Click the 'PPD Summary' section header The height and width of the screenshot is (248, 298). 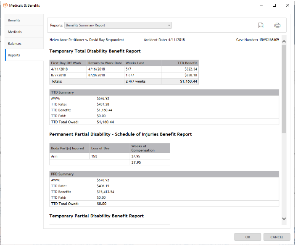point(164,174)
